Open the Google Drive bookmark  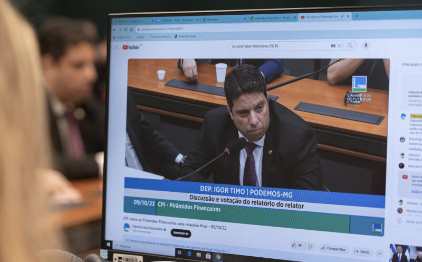point(121,37)
